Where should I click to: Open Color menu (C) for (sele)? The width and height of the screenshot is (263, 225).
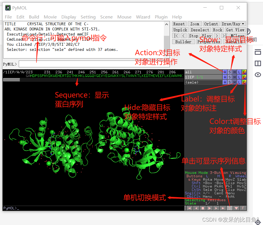click(x=244, y=82)
